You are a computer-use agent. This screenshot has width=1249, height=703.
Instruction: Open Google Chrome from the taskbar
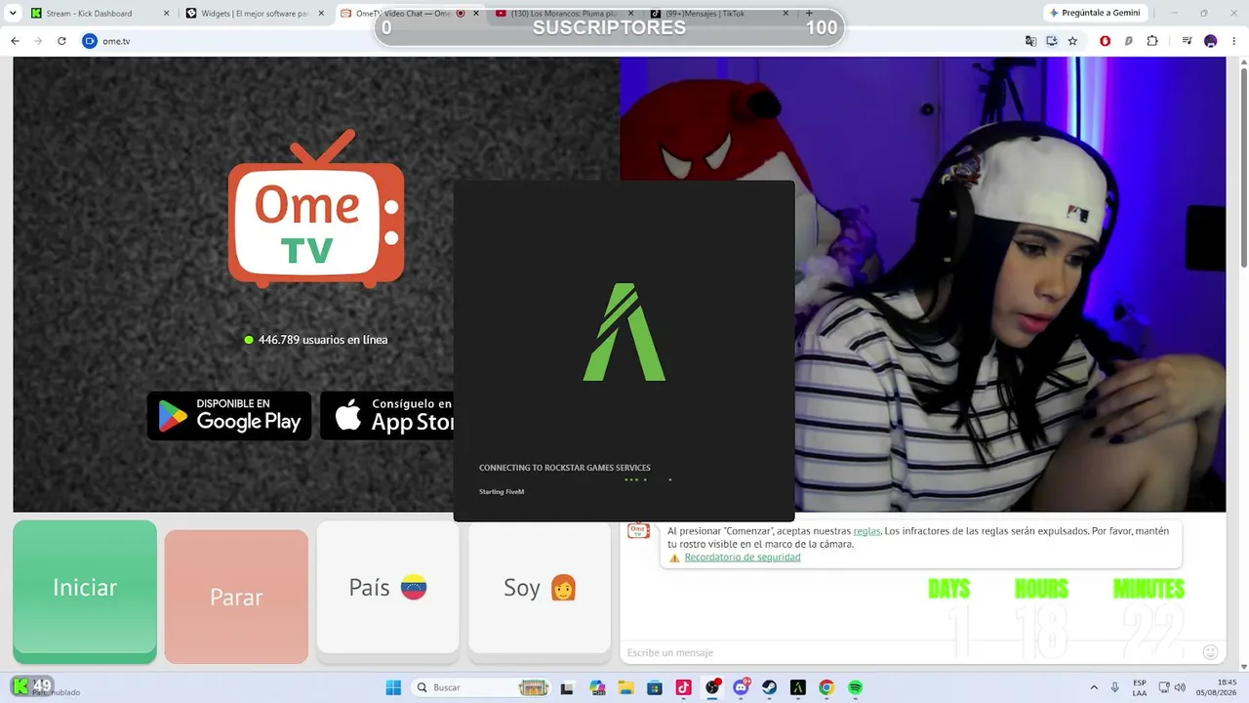(826, 687)
